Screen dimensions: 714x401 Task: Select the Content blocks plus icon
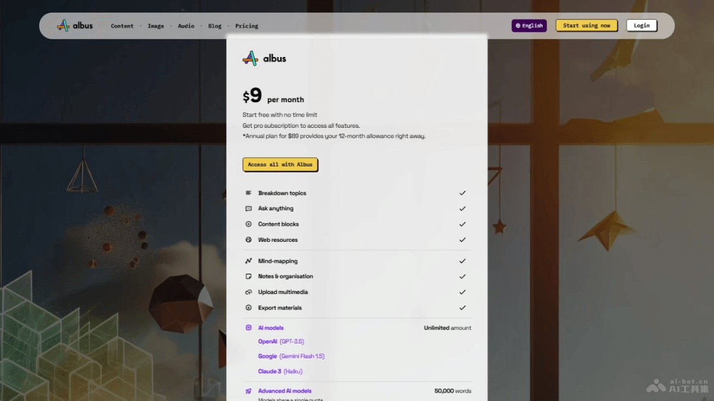(249, 224)
